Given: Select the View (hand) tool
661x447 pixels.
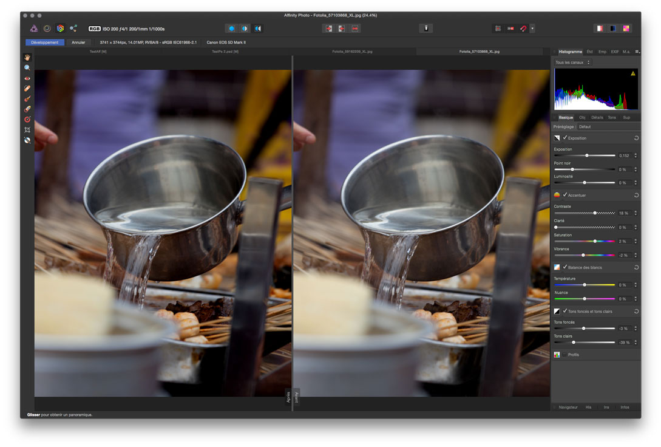Looking at the screenshot, I should pos(27,57).
